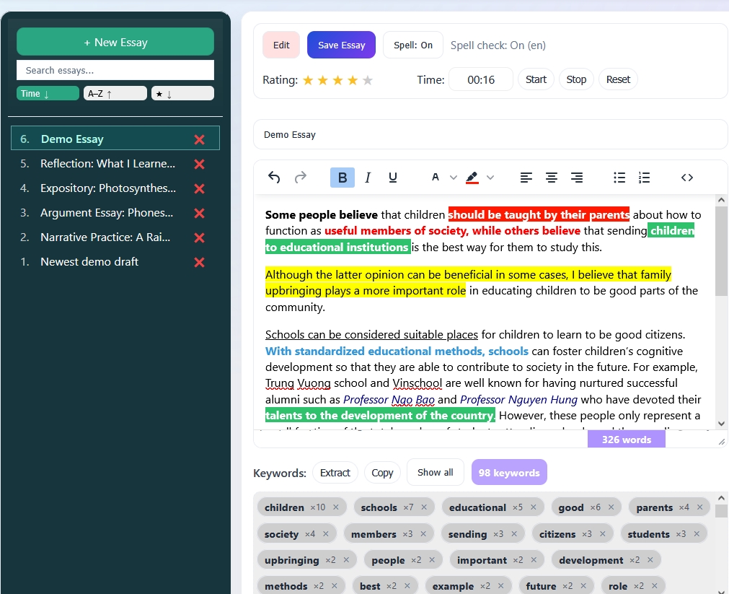Screen dimensions: 729x594
Task: Click the Save Essay button
Action: click(341, 45)
